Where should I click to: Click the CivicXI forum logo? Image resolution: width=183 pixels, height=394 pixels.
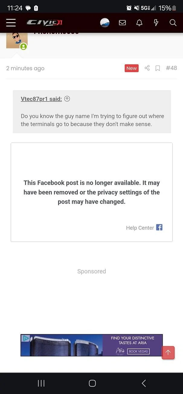[x=44, y=23]
